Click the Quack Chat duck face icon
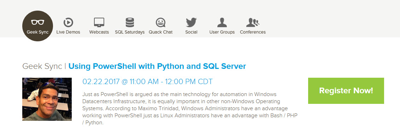The height and width of the screenshot is (130, 400). pos(161,22)
